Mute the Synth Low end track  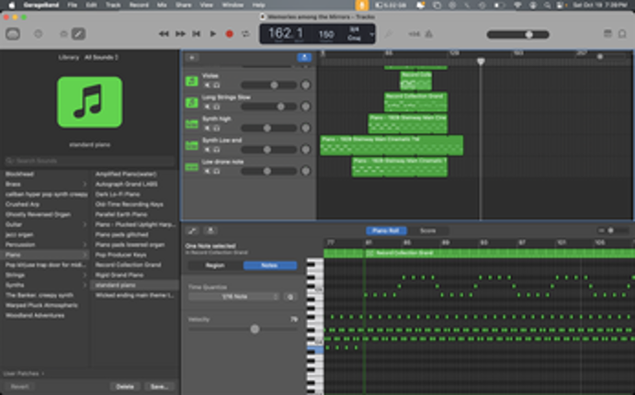[x=208, y=150]
